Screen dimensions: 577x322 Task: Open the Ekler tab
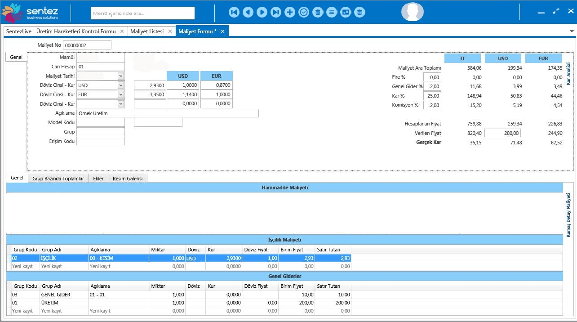98,179
